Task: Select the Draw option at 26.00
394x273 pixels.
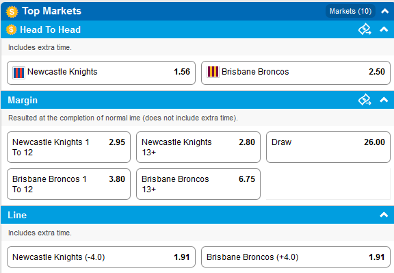Action: pyautogui.click(x=328, y=147)
